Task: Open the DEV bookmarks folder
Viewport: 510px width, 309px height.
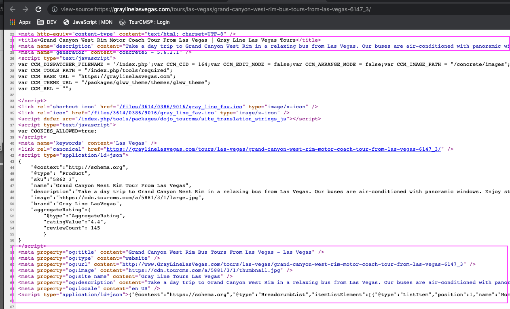Action: tap(47, 22)
